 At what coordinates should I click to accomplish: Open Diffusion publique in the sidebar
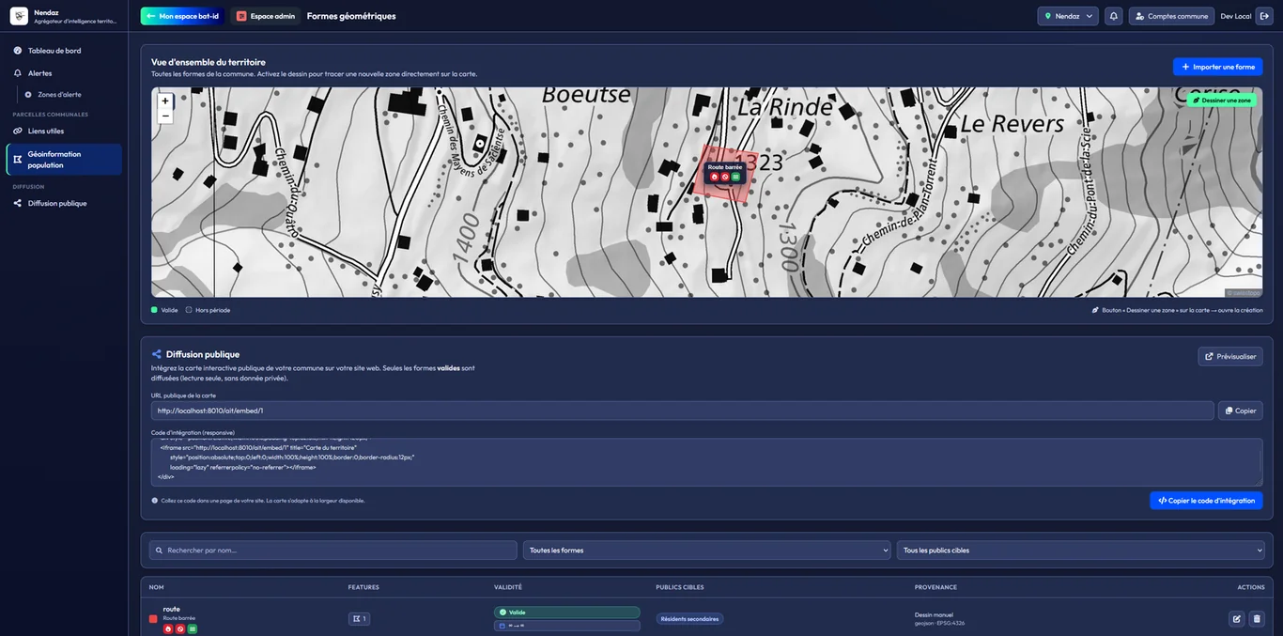coord(64,203)
